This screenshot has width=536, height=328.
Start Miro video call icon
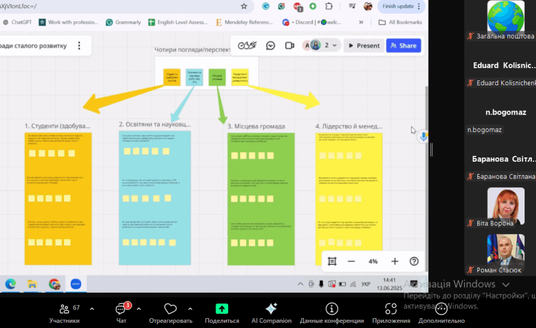289,46
